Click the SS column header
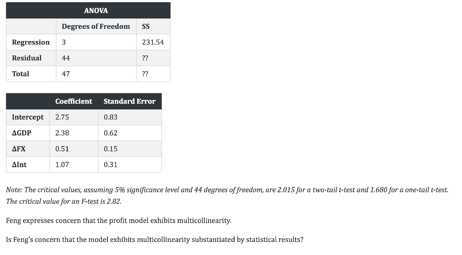This screenshot has height=255, width=462. pos(146,27)
